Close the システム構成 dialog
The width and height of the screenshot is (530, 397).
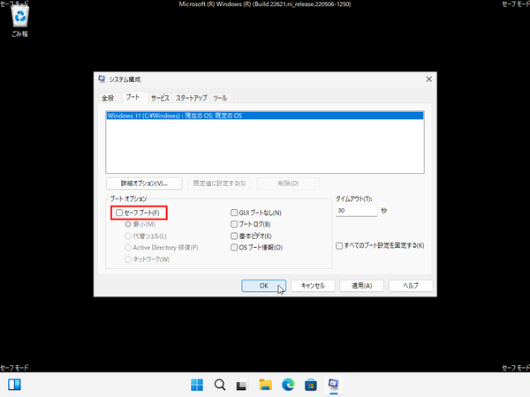coord(429,79)
